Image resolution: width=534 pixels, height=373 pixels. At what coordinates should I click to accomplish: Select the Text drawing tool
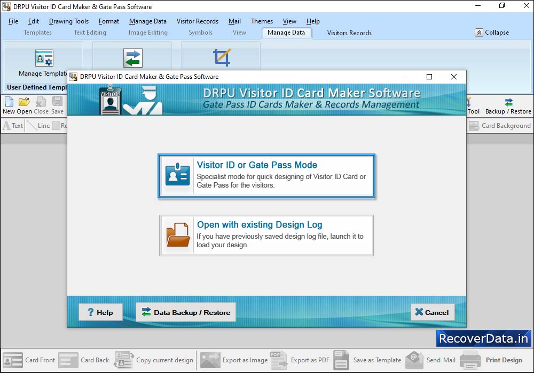tap(13, 126)
